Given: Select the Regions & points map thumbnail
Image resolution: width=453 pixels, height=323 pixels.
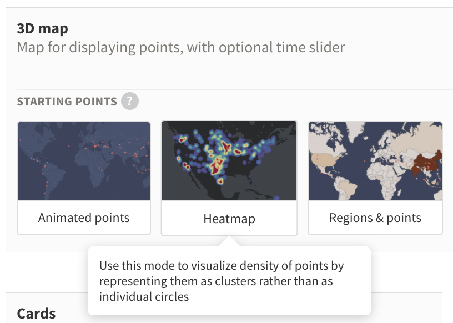Looking at the screenshot, I should click(x=375, y=160).
